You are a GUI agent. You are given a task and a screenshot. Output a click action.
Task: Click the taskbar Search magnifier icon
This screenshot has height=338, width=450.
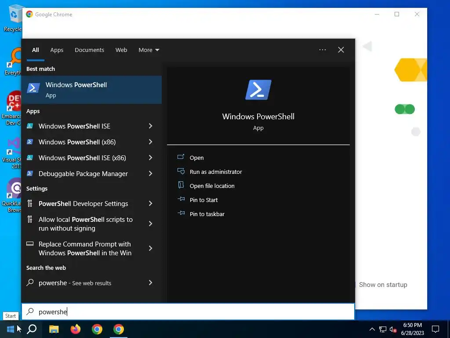tap(32, 329)
